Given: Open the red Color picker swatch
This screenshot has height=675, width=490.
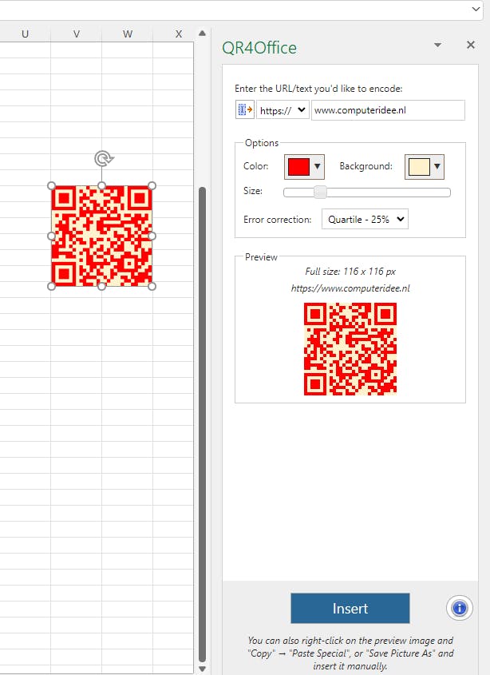Looking at the screenshot, I should pyautogui.click(x=304, y=167).
